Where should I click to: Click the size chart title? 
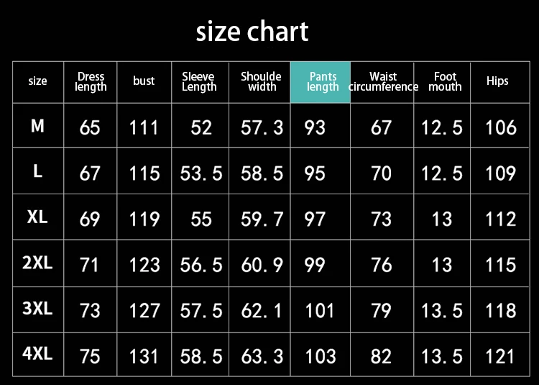252,32
